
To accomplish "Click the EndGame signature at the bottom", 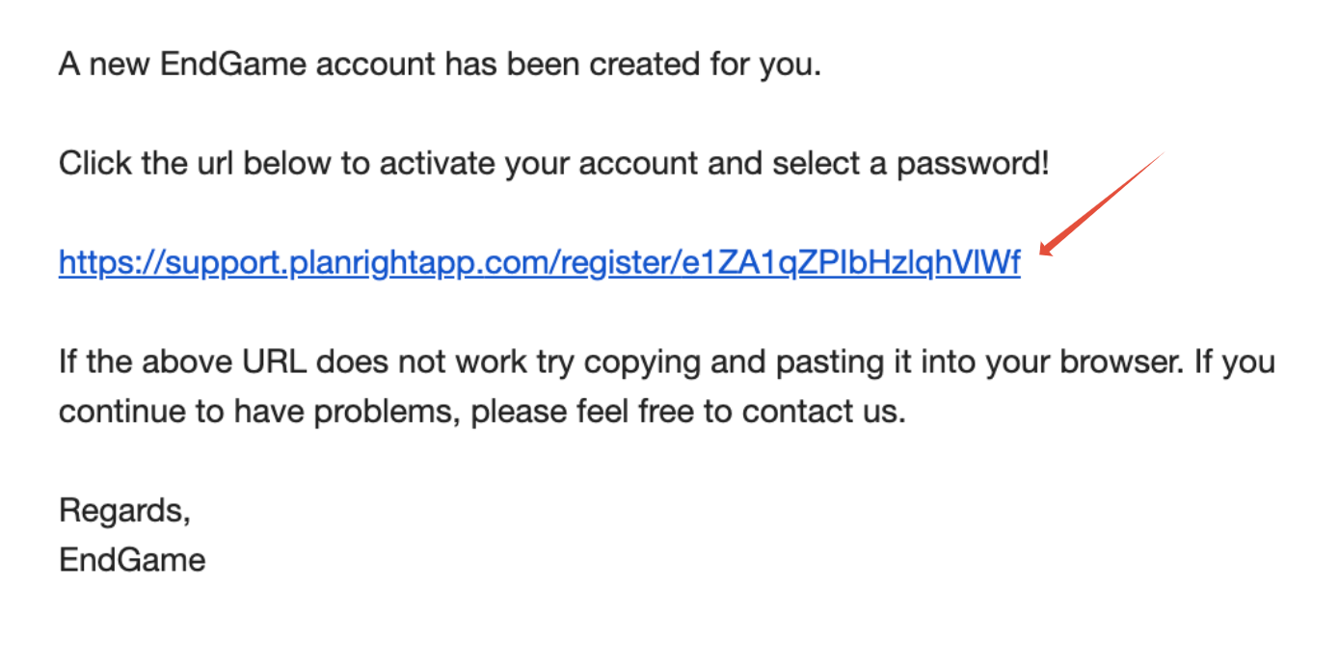I will coord(132,560).
